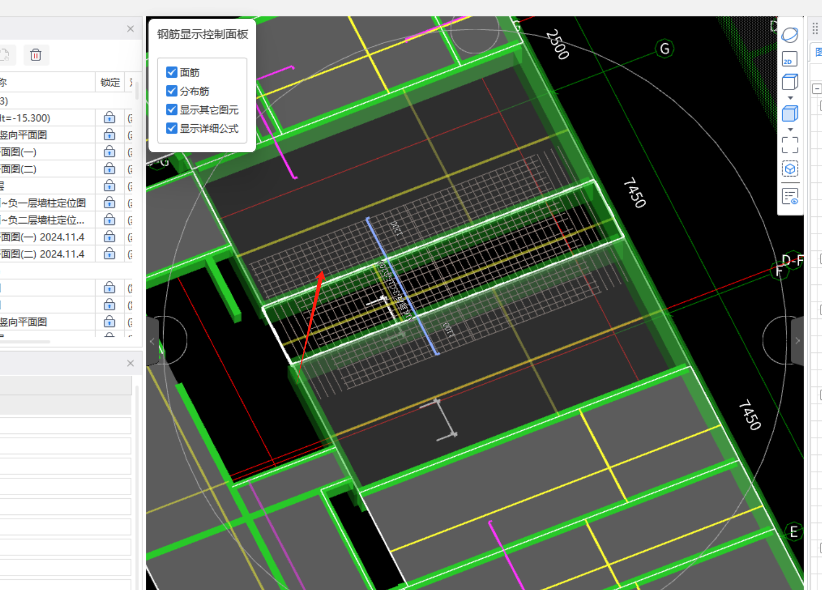This screenshot has width=822, height=590.
Task: Select the wireframe cube view icon
Action: (x=790, y=82)
